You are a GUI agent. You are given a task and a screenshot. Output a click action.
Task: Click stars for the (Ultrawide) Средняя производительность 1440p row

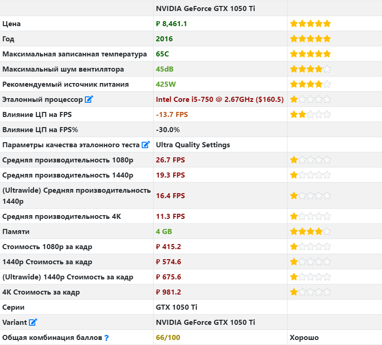pos(310,195)
